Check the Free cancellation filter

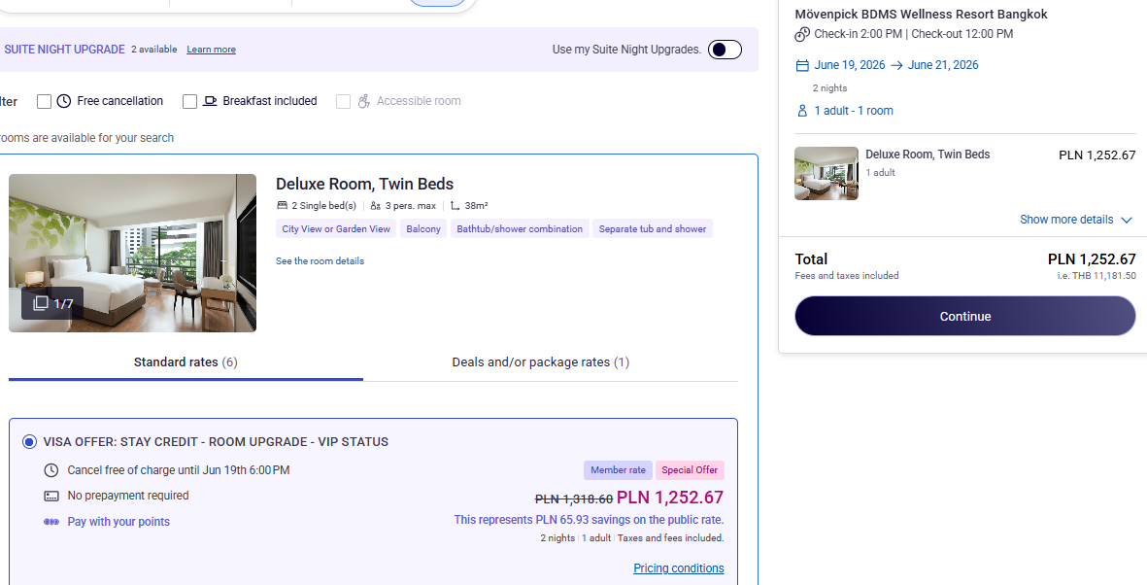[x=44, y=101]
